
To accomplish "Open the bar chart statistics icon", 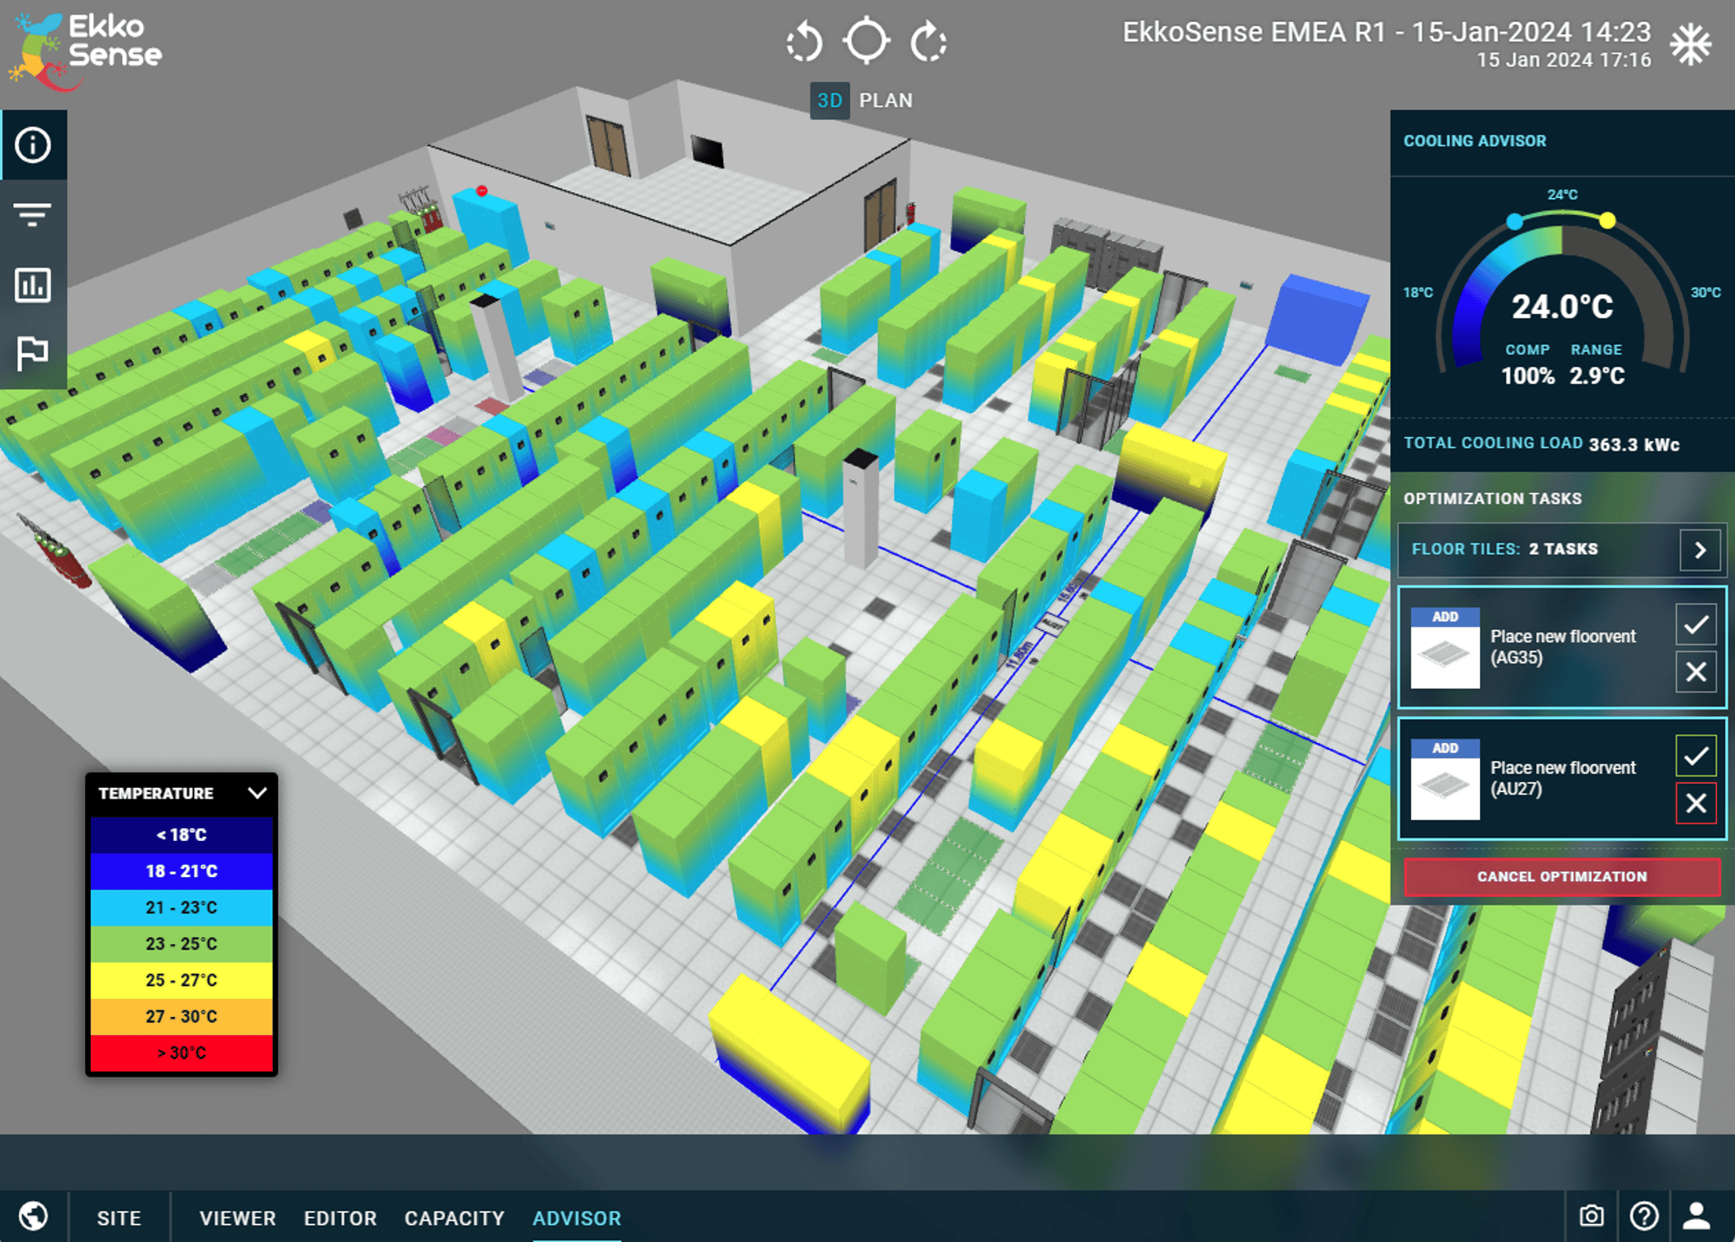I will [33, 285].
